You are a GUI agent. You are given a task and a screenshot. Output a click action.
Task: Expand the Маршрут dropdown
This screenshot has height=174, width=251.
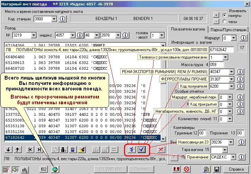(x=233, y=38)
